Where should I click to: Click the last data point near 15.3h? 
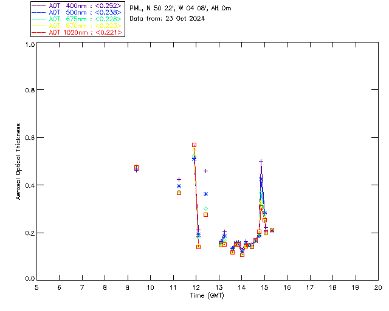(x=272, y=230)
